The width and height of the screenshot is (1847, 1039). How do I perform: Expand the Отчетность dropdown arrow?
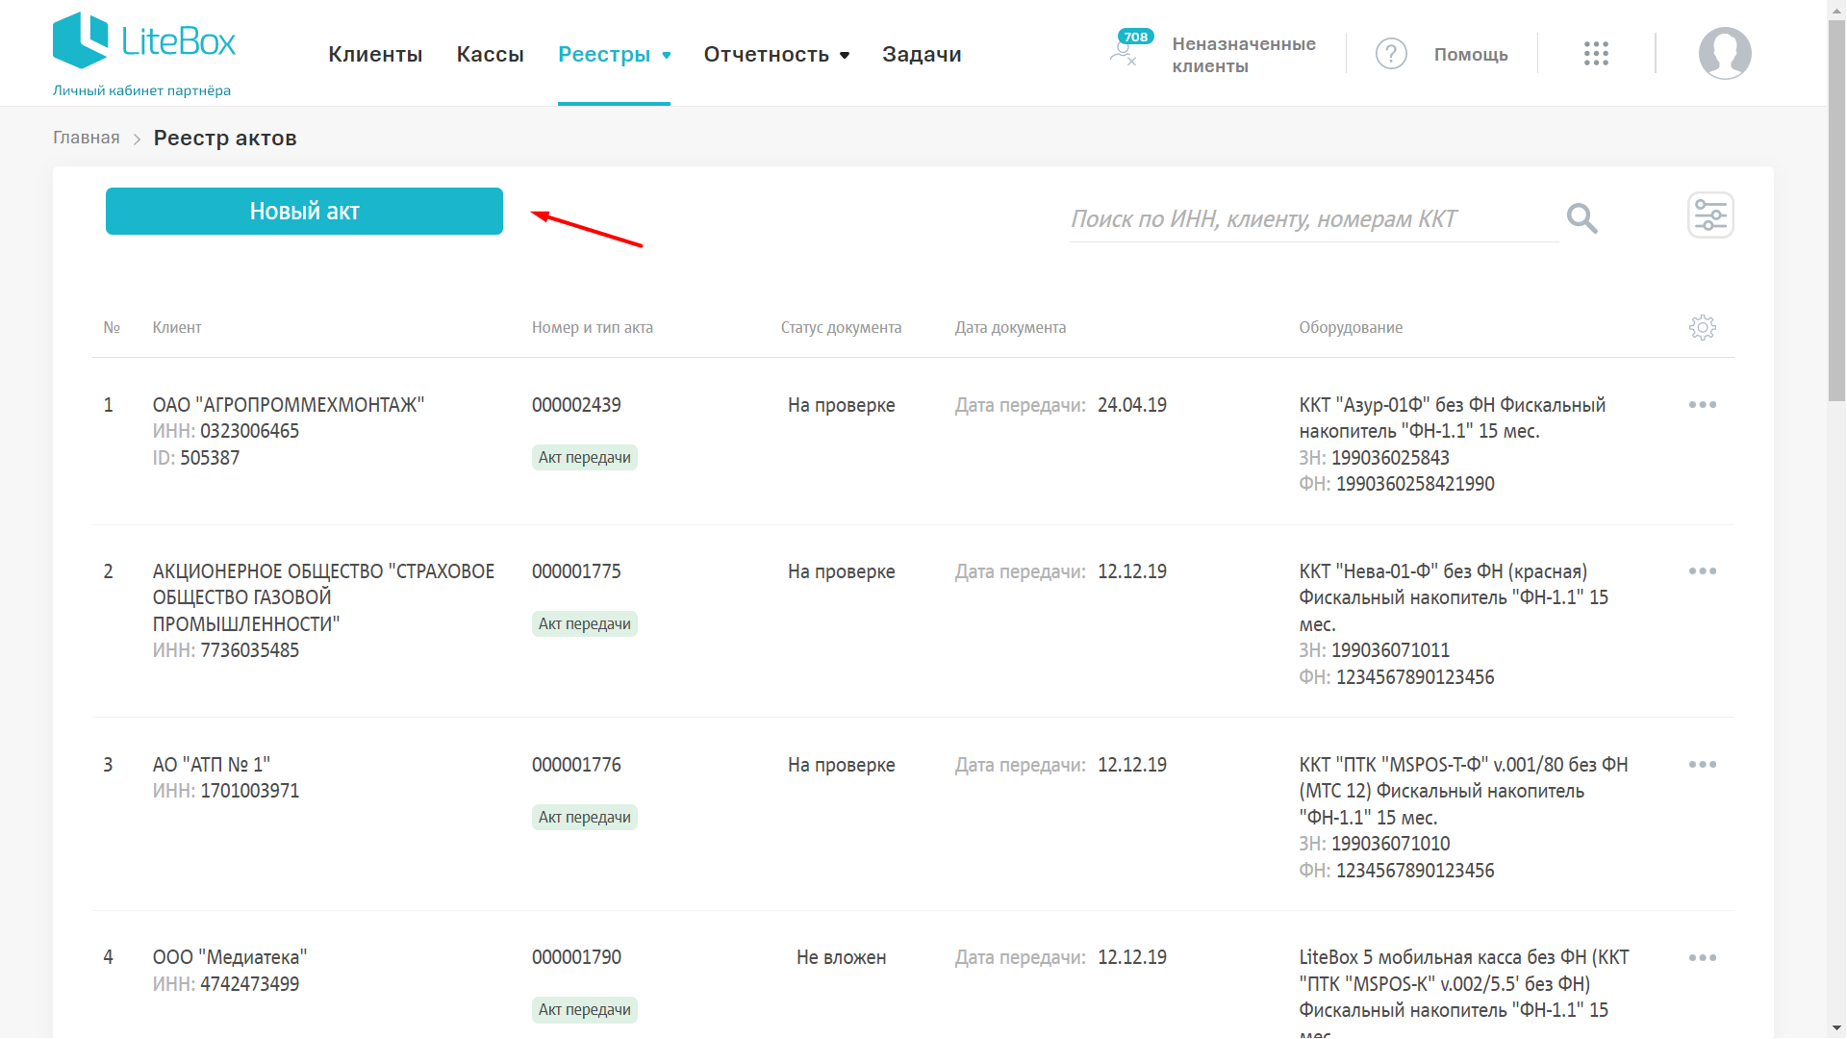[845, 56]
